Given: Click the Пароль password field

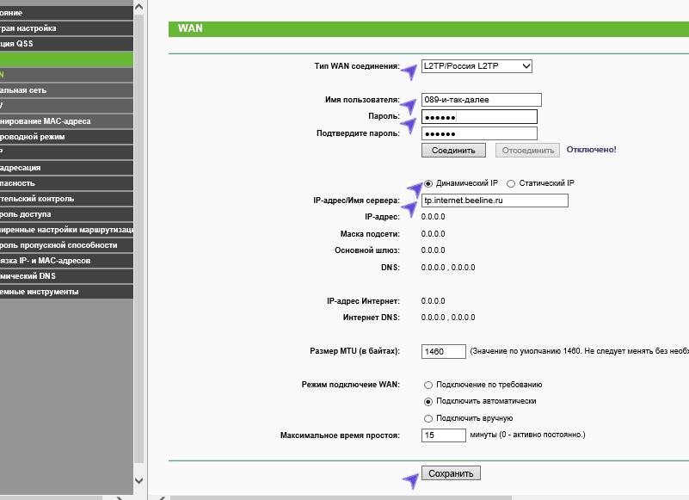Looking at the screenshot, I should [x=479, y=117].
